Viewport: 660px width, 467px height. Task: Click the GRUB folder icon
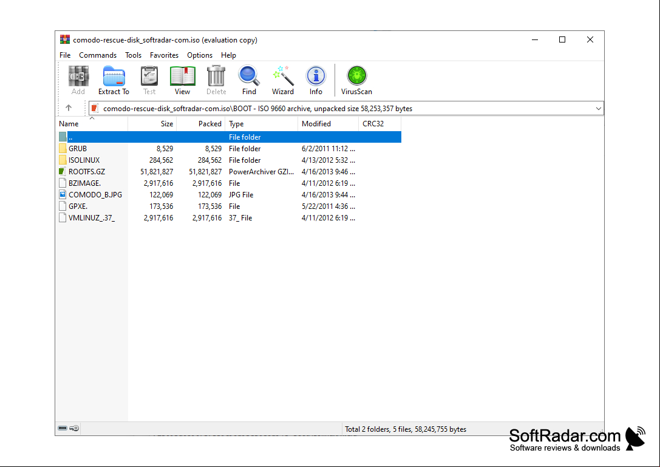[63, 148]
